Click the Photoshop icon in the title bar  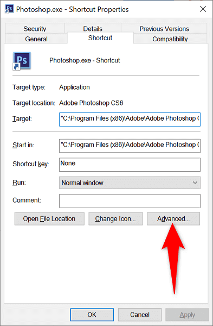(x=9, y=9)
